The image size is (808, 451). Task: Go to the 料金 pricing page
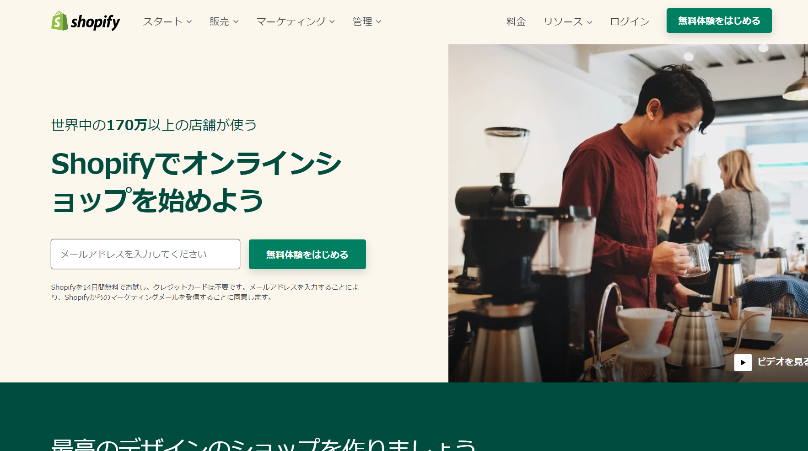click(516, 21)
